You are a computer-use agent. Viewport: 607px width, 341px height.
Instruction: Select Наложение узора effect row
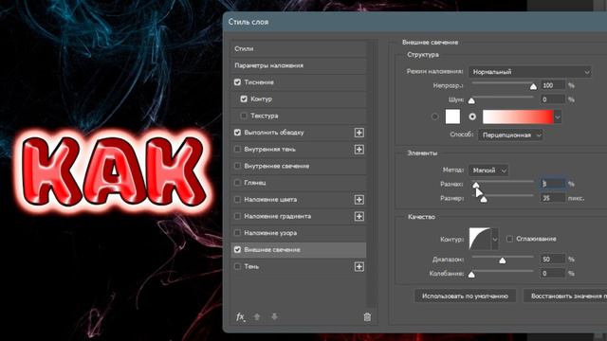[x=299, y=233]
